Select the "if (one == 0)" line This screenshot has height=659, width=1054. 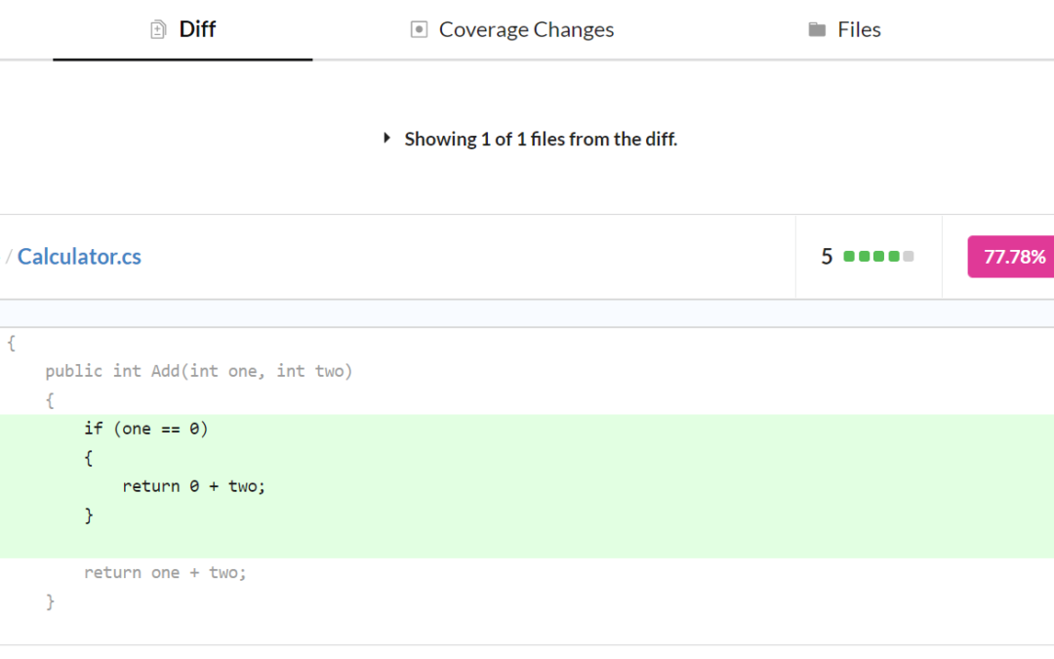(x=145, y=429)
